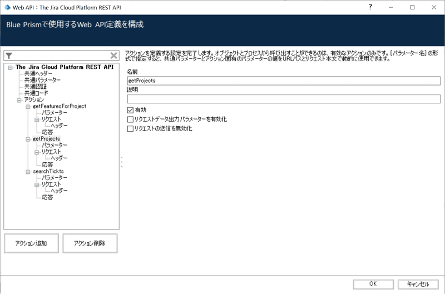Check リクエストの送信を無効化 checkbox
Viewport: 445px width, 294px height.
pos(130,129)
